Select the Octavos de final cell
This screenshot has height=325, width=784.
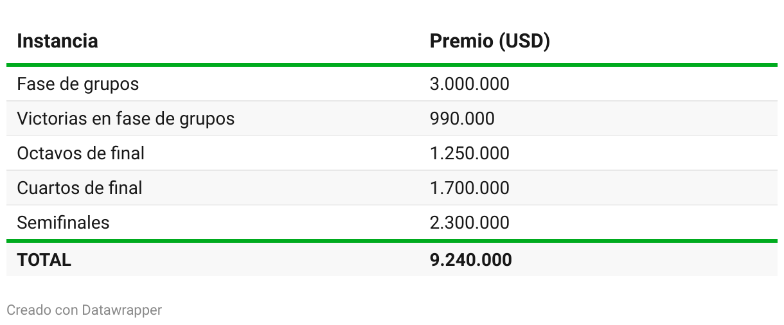pyautogui.click(x=80, y=154)
